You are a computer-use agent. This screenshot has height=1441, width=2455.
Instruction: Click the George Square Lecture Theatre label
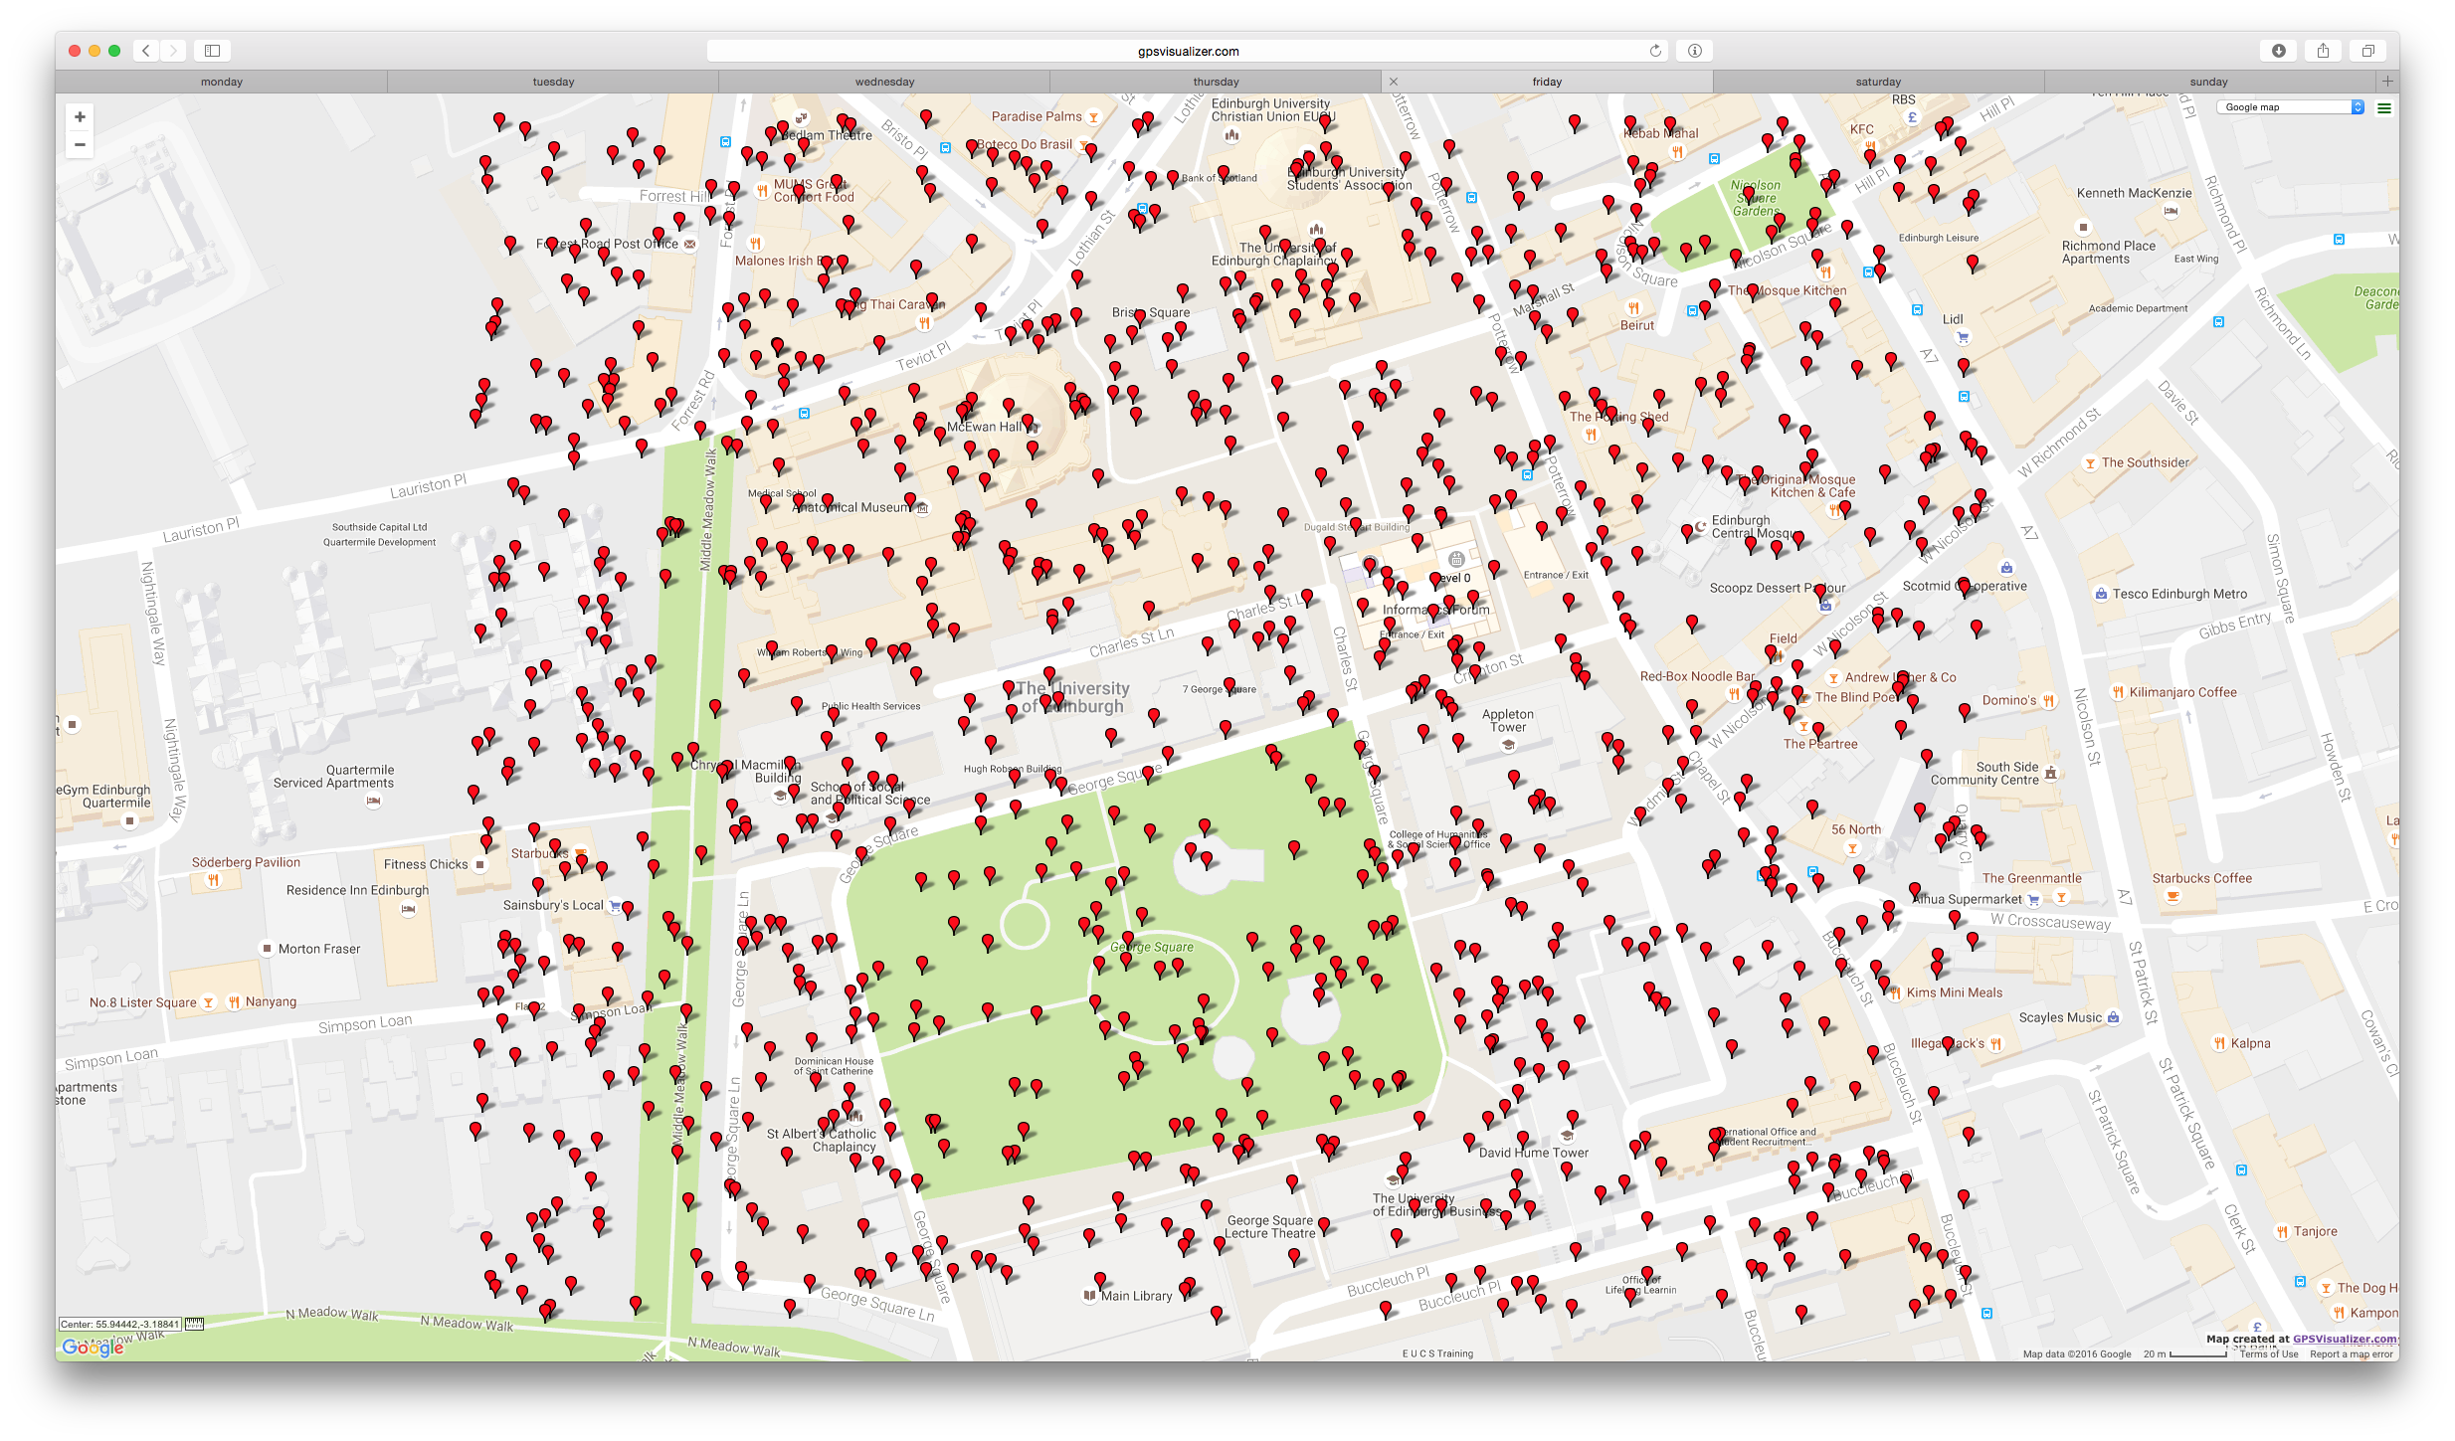pyautogui.click(x=1269, y=1226)
